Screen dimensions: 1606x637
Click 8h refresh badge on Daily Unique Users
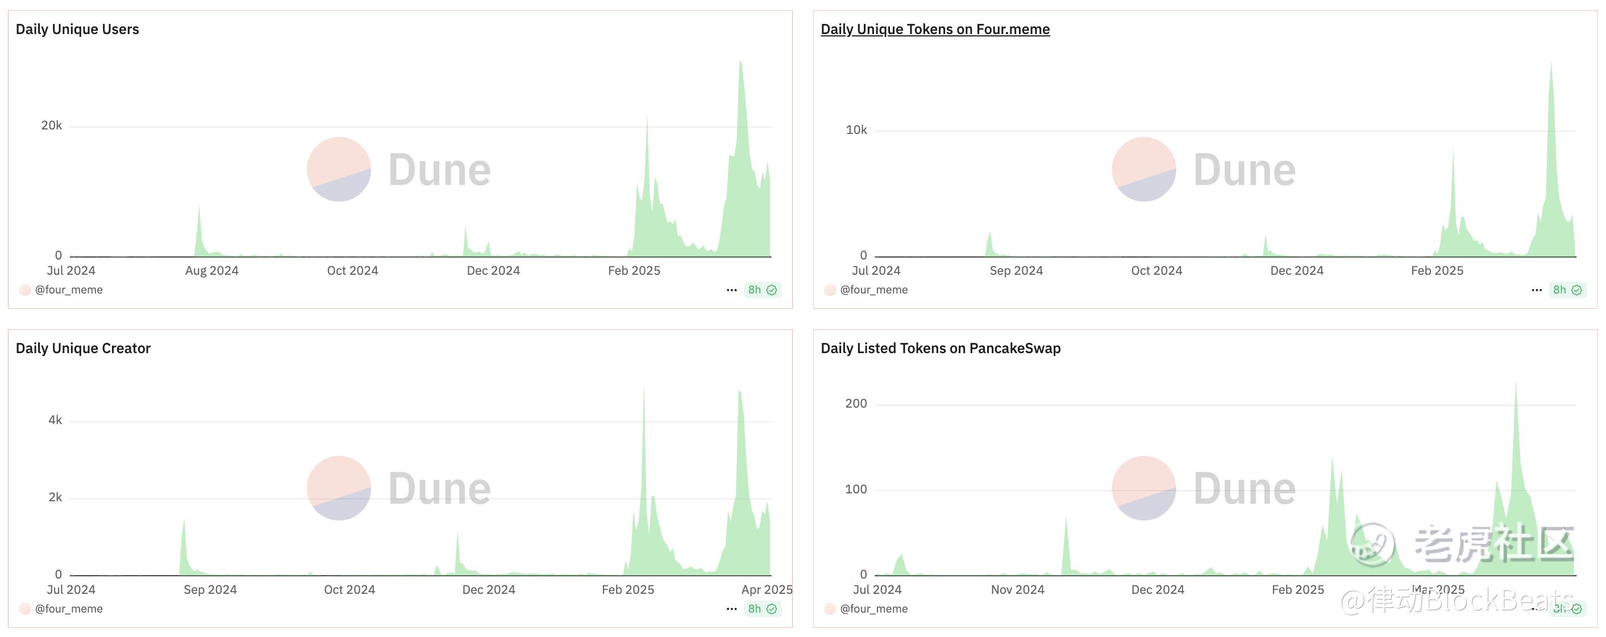tap(762, 290)
